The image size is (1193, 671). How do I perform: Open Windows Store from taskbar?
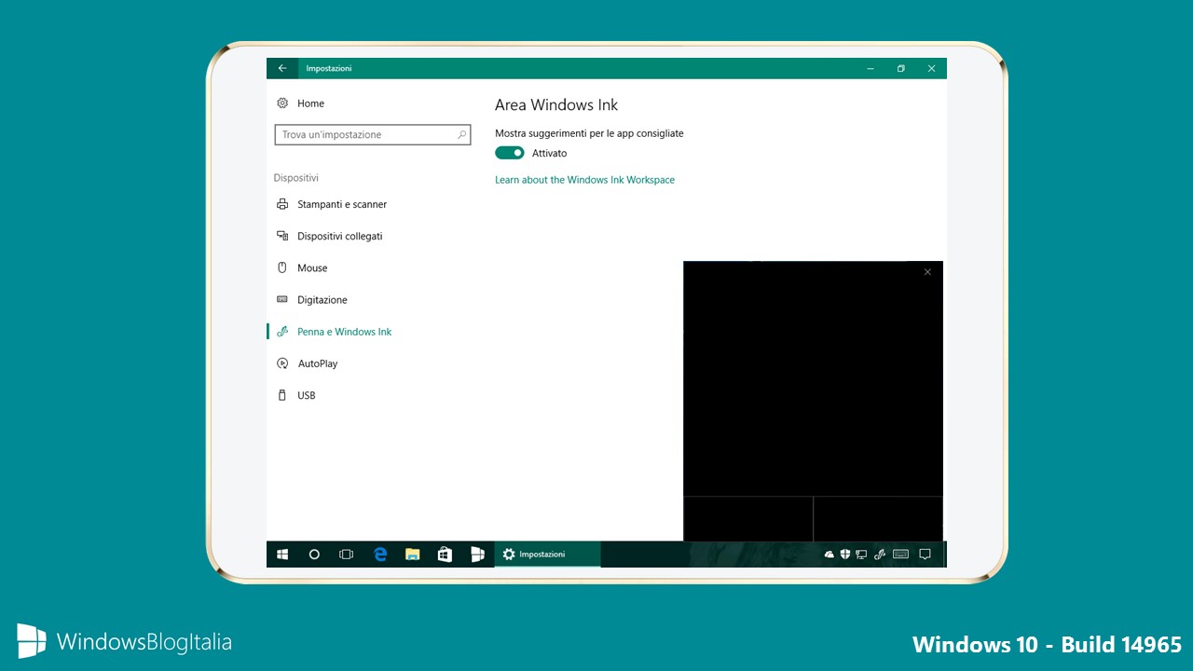click(445, 555)
